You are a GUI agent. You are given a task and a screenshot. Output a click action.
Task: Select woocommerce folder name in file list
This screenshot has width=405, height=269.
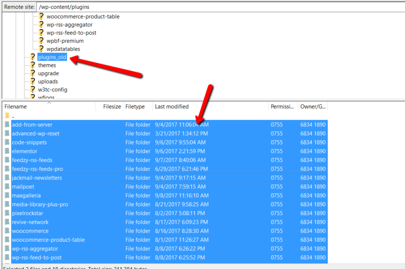click(x=30, y=231)
